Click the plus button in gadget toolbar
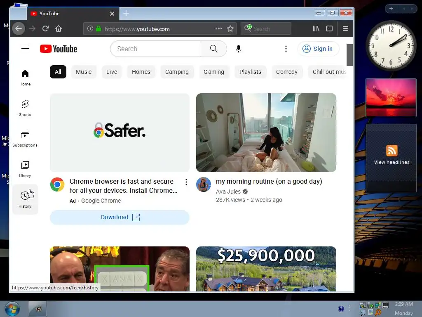This screenshot has height=317, width=422. pyautogui.click(x=391, y=9)
